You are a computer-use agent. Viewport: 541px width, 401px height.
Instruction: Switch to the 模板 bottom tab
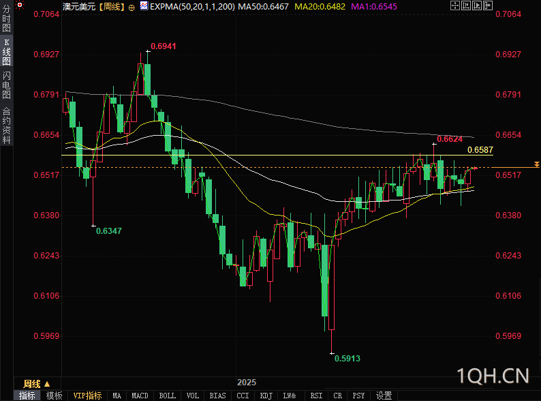pyautogui.click(x=55, y=396)
